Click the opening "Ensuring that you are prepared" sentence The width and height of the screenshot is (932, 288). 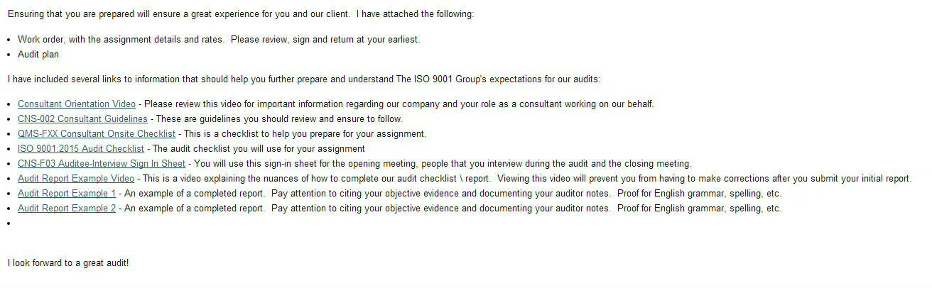(241, 14)
